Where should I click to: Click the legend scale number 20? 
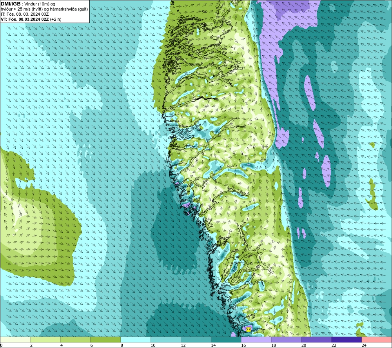304,345
